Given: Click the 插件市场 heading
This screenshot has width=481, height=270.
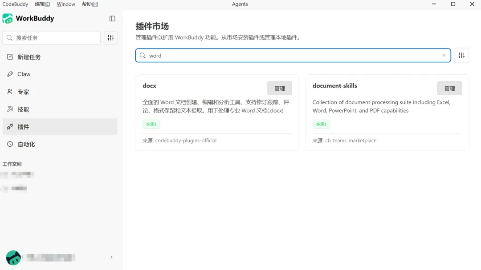Looking at the screenshot, I should (x=152, y=26).
